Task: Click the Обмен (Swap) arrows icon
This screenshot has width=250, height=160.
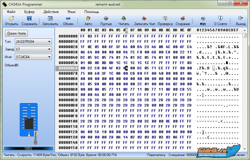Action: 68,19
